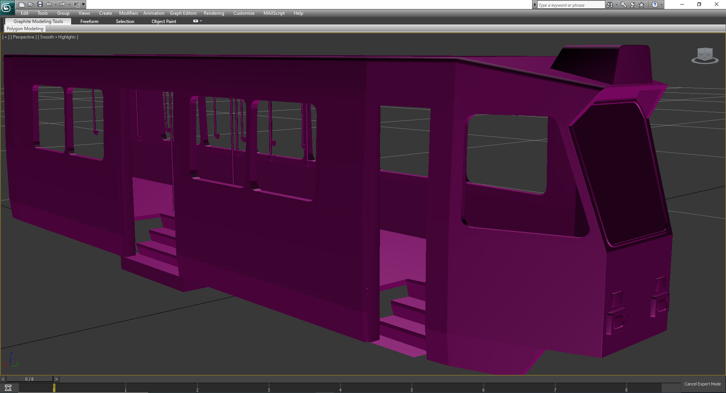Viewport: 726px width, 393px height.
Task: Click the Open File folder icon
Action: pos(31,5)
